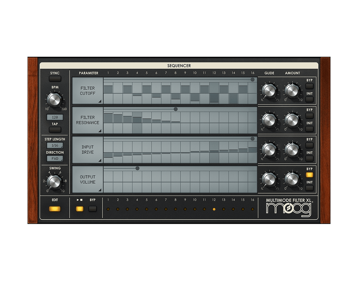
Task: Adjust the SWING knob
Action: 55,181
